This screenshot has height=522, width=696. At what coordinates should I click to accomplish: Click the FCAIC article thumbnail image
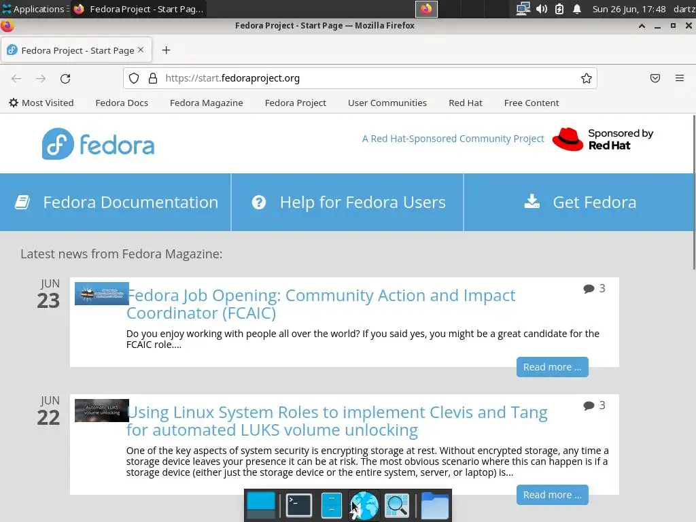click(102, 294)
